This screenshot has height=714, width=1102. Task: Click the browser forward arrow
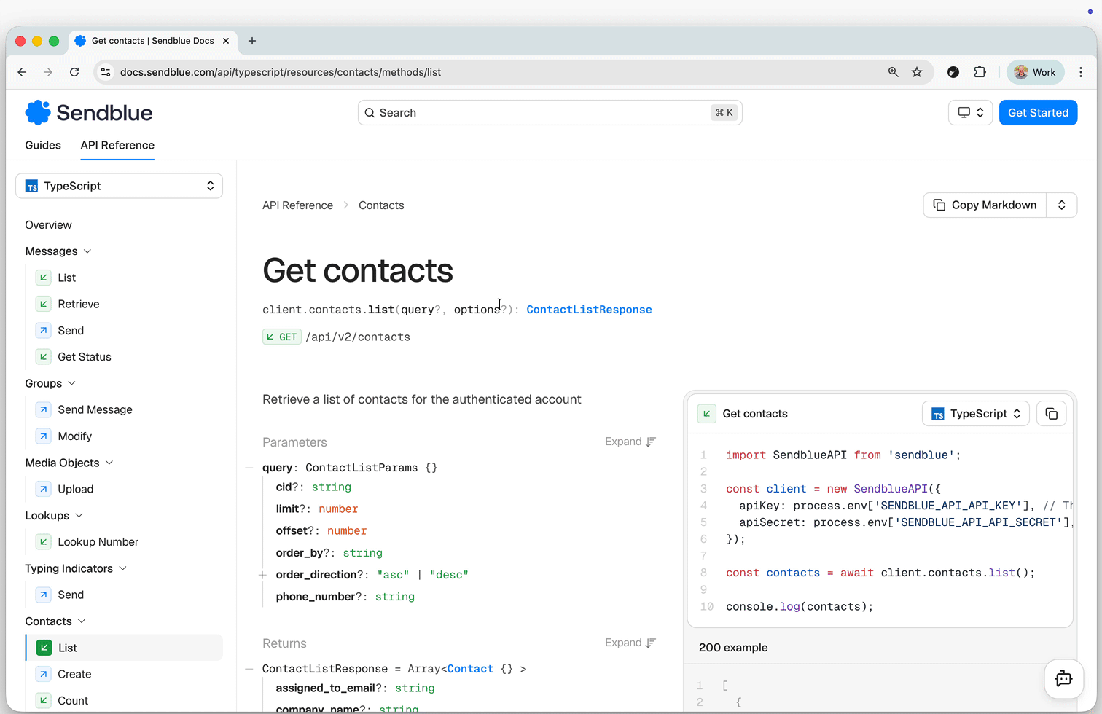(48, 72)
